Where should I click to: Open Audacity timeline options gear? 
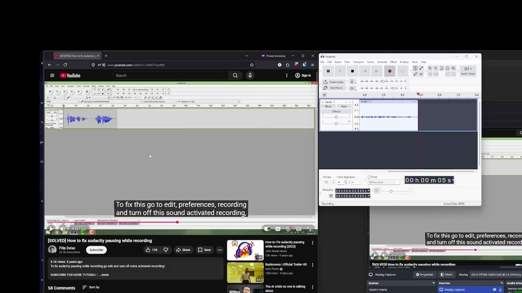[x=324, y=95]
